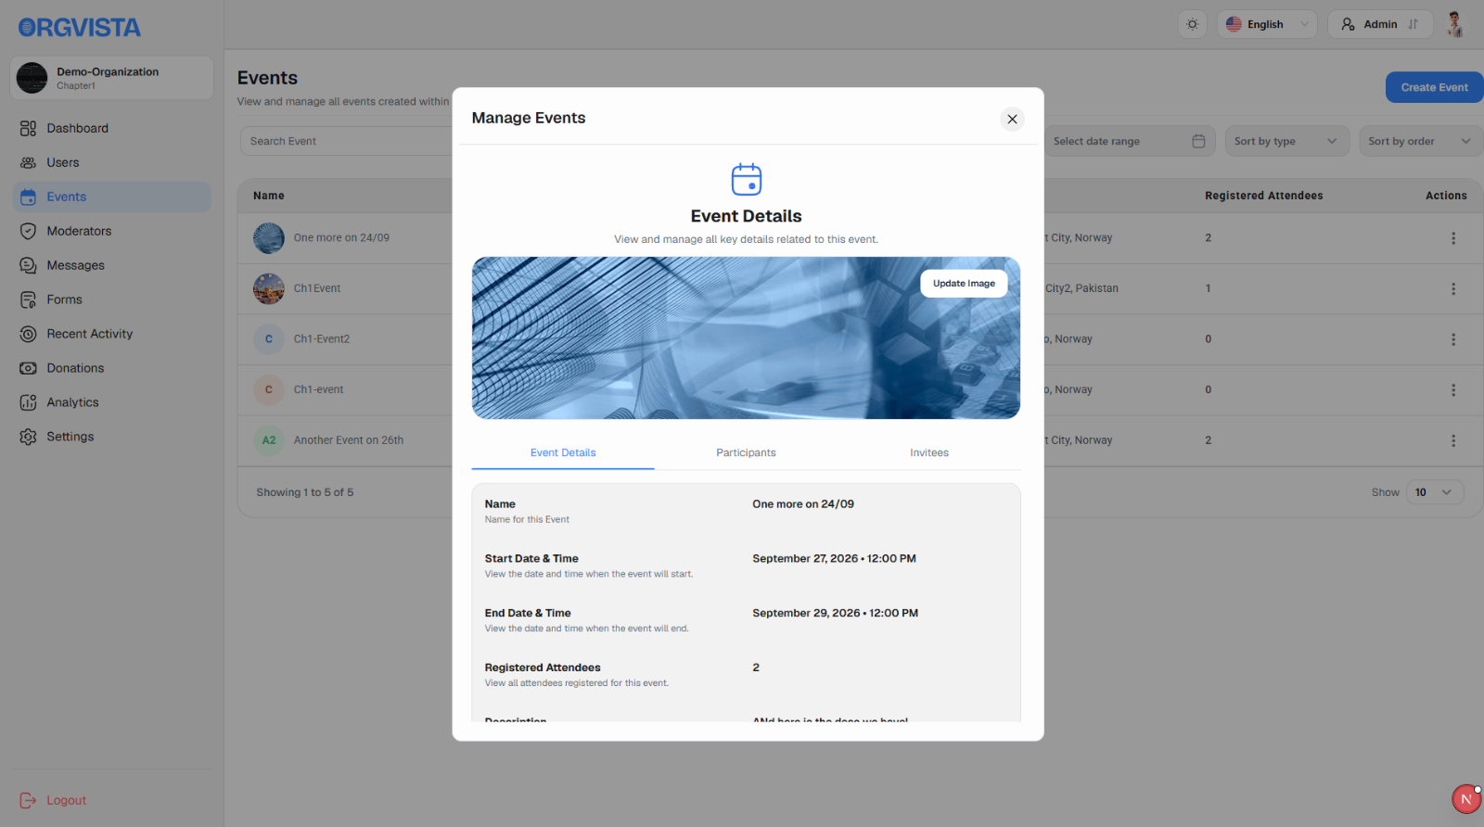Click the Ch1Event row thumbnail
Viewport: 1484px width, 827px height.
[269, 288]
